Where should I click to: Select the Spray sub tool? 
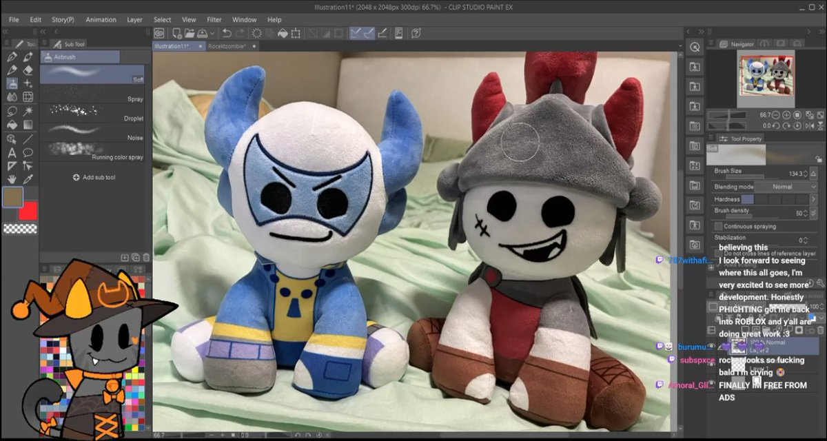pos(92,94)
